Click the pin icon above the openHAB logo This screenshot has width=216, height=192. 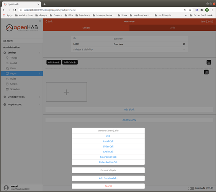pyautogui.click(x=40, y=21)
